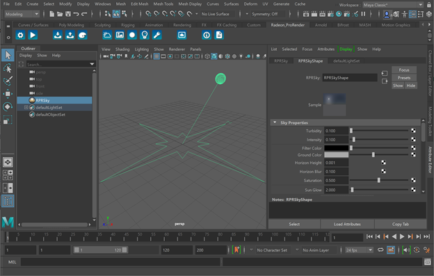Activate the Rotate tool
Screen dimensions: 434x276
(x=8, y=107)
